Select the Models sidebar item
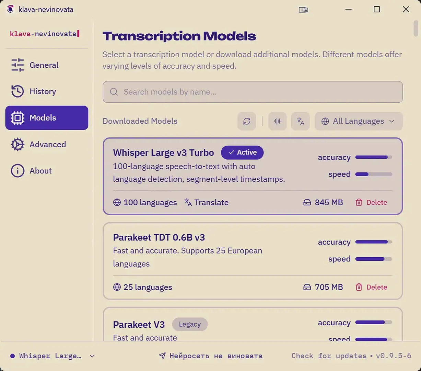The height and width of the screenshot is (371, 421). 47,118
